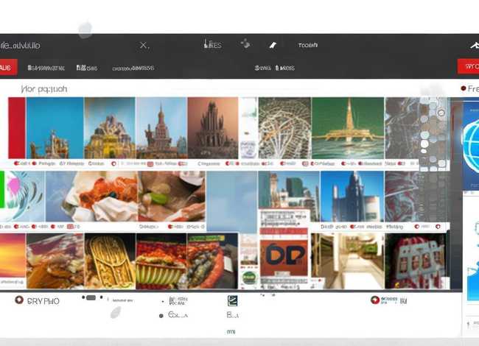Click the red button at left of navigation bar
This screenshot has height=346, width=479.
point(7,68)
